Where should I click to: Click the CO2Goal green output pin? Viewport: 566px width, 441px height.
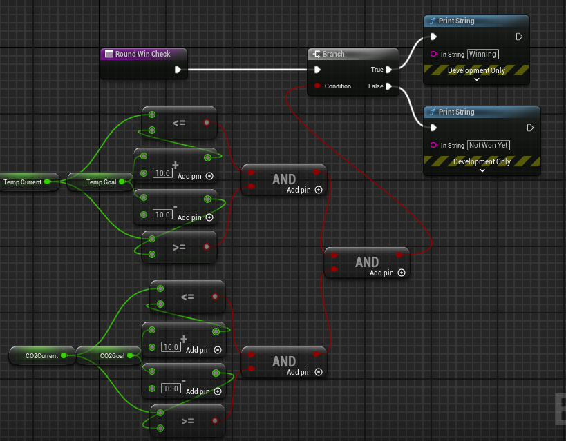click(x=129, y=356)
